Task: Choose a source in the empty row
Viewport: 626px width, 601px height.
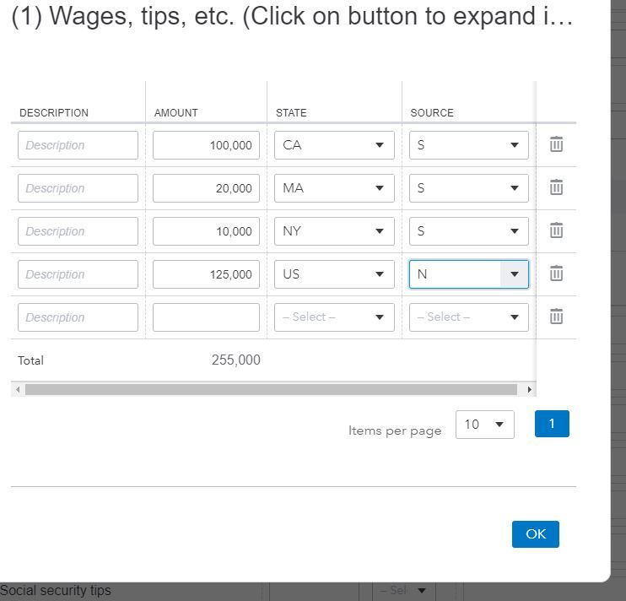Action: tap(469, 317)
